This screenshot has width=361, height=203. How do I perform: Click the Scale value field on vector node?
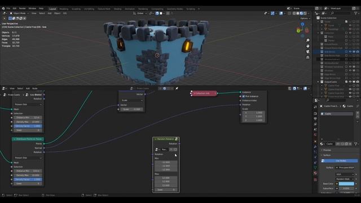click(132, 109)
